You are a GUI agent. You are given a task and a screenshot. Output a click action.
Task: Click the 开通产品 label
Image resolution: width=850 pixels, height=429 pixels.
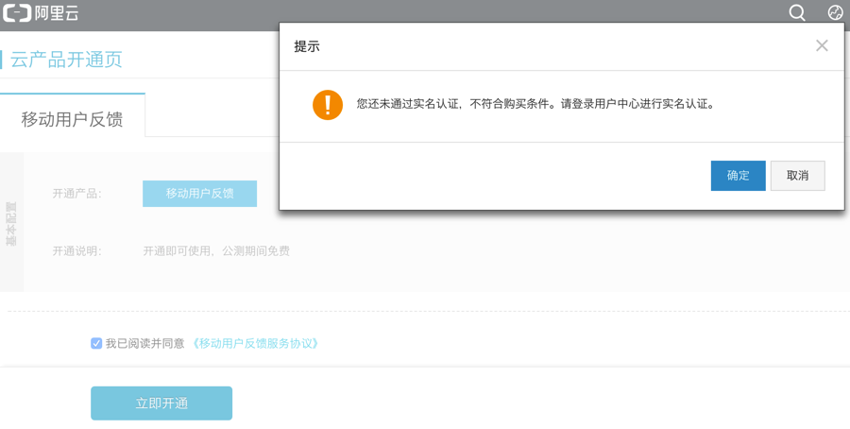coord(77,194)
